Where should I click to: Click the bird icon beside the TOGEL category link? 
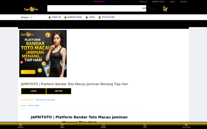point(87,17)
